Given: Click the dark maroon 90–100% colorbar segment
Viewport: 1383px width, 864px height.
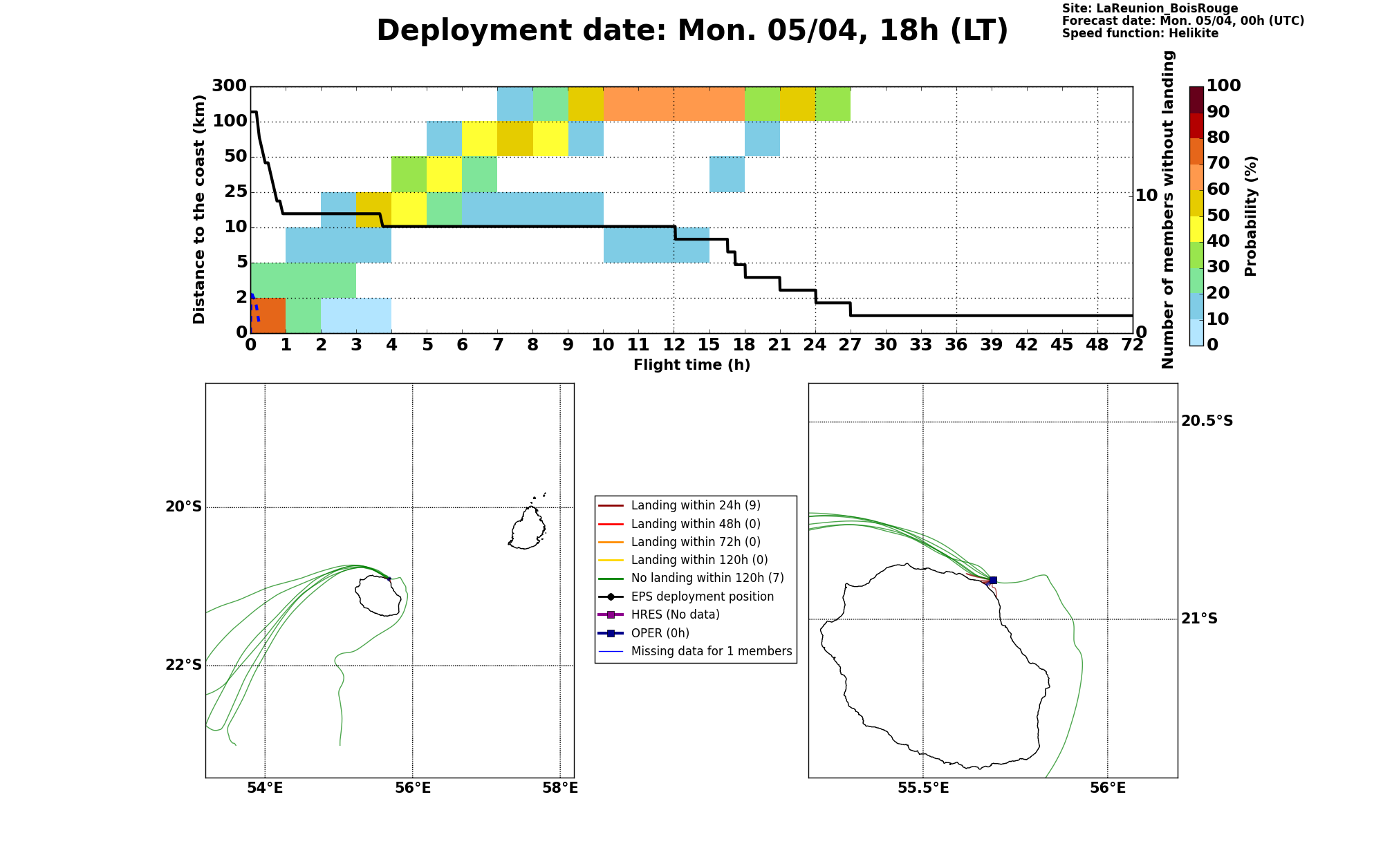Looking at the screenshot, I should click(1196, 100).
